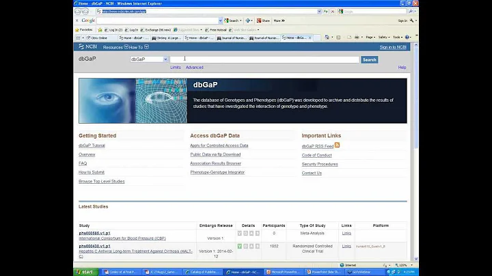Open Conley et al PDF taskbar item
This screenshot has height=276, width=492.
click(x=120, y=272)
